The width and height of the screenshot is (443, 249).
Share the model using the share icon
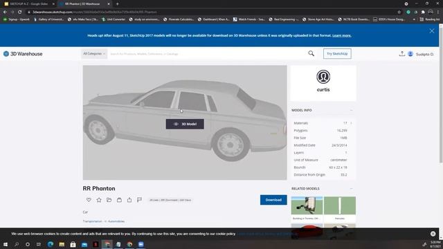coord(129,200)
